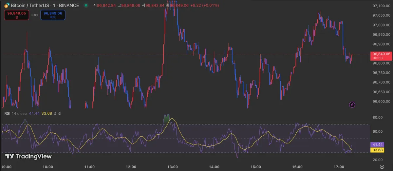Click the 97,100.00 price axis label
Image resolution: width=393 pixels, height=171 pixels.
tap(381, 6)
